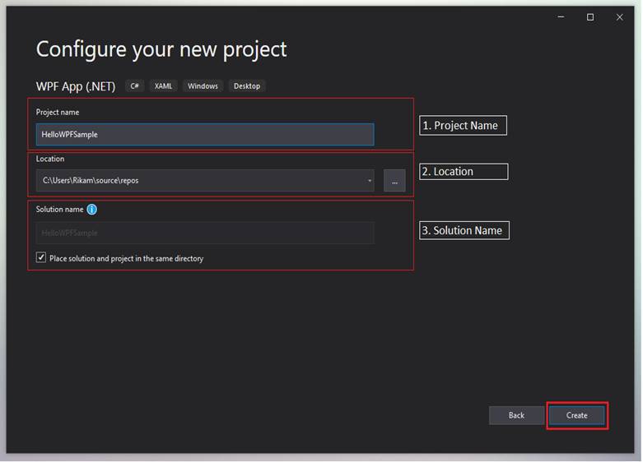Expand the Location path dropdown

(370, 181)
